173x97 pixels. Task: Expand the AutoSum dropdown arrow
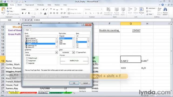(x=156, y=8)
